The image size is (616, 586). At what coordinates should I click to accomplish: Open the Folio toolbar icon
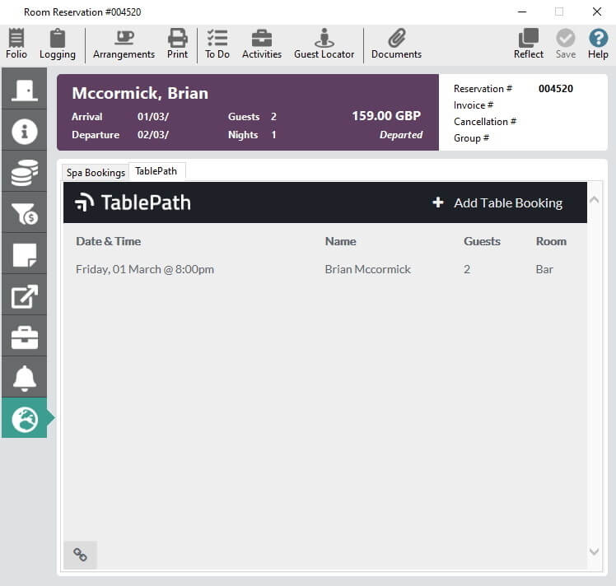(x=16, y=43)
